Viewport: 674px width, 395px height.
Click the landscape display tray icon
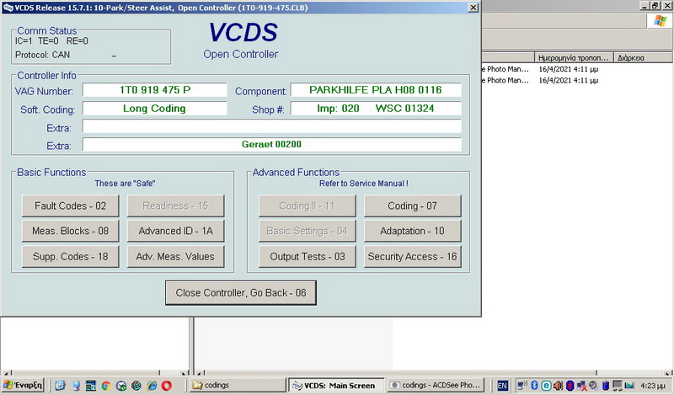coord(629,385)
